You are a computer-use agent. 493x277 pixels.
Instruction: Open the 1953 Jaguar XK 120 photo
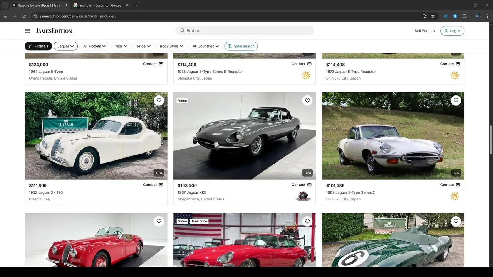(x=96, y=136)
